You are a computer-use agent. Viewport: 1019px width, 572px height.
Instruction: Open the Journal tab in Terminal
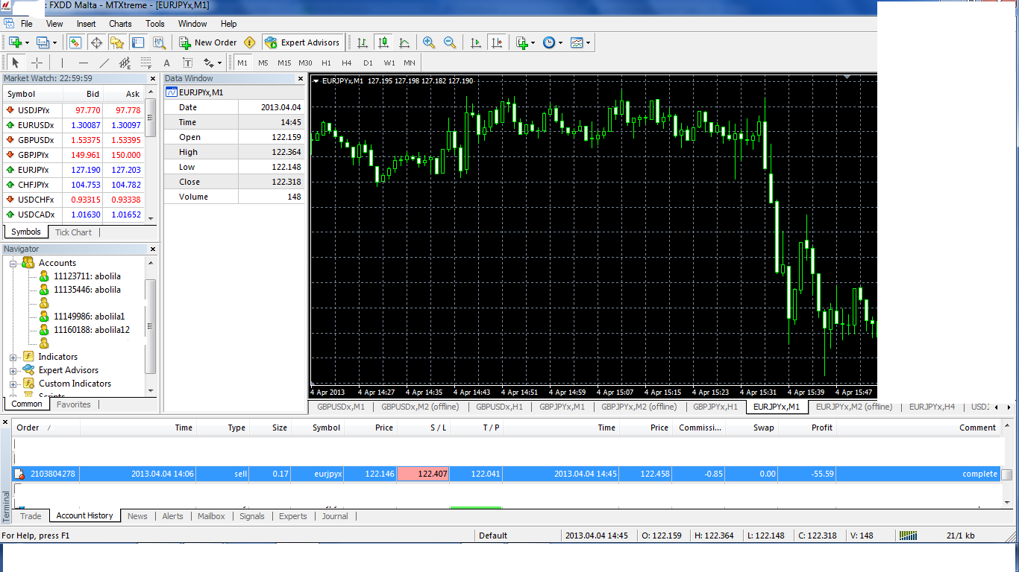tap(335, 516)
